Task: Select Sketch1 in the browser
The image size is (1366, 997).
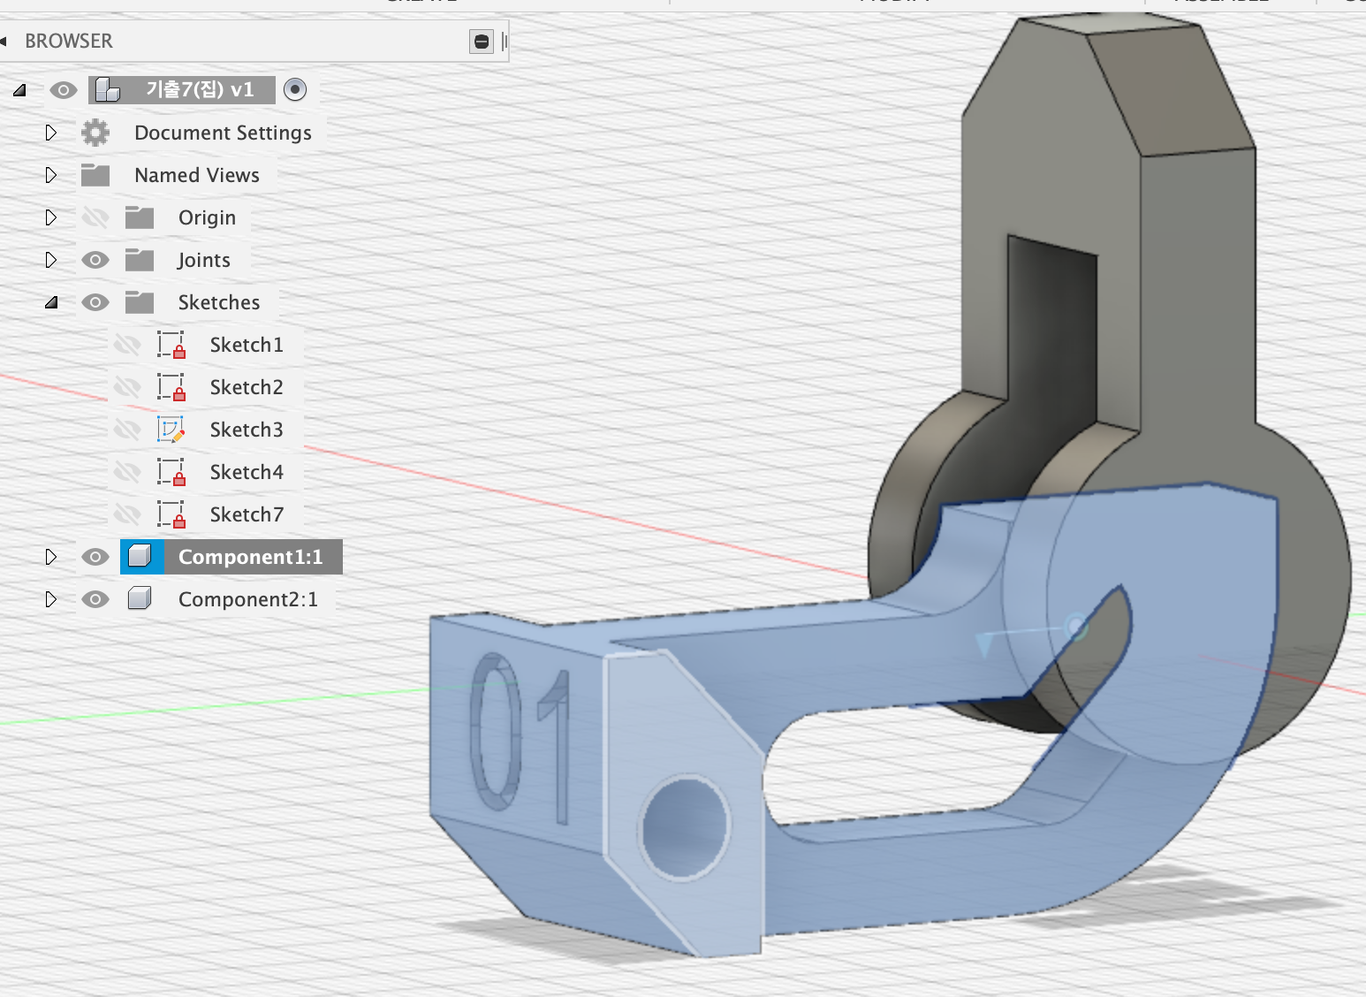Action: pyautogui.click(x=247, y=345)
